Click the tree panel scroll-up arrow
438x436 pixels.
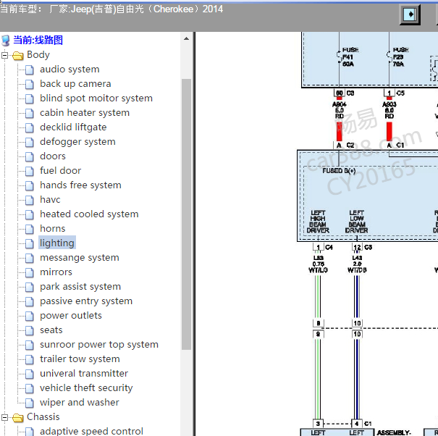pyautogui.click(x=186, y=38)
